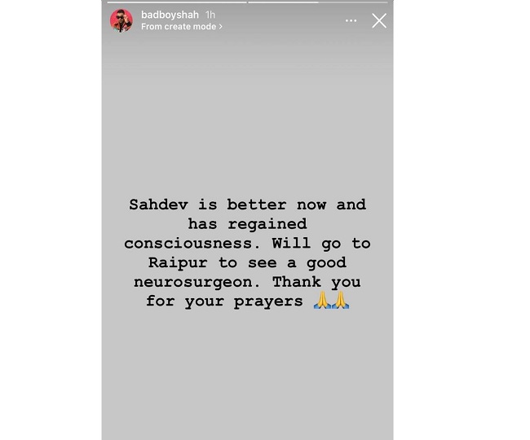Image resolution: width=530 pixels, height=440 pixels.
Task: Click the second praying hands emoji
Action: coord(340,300)
